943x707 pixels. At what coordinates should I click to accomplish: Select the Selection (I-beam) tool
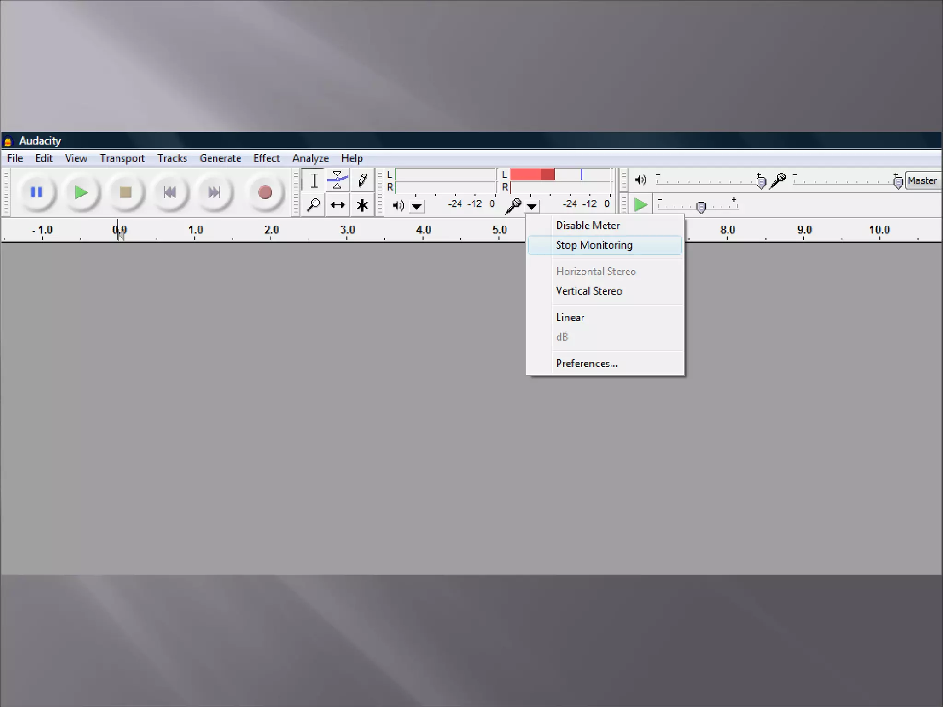(x=314, y=180)
